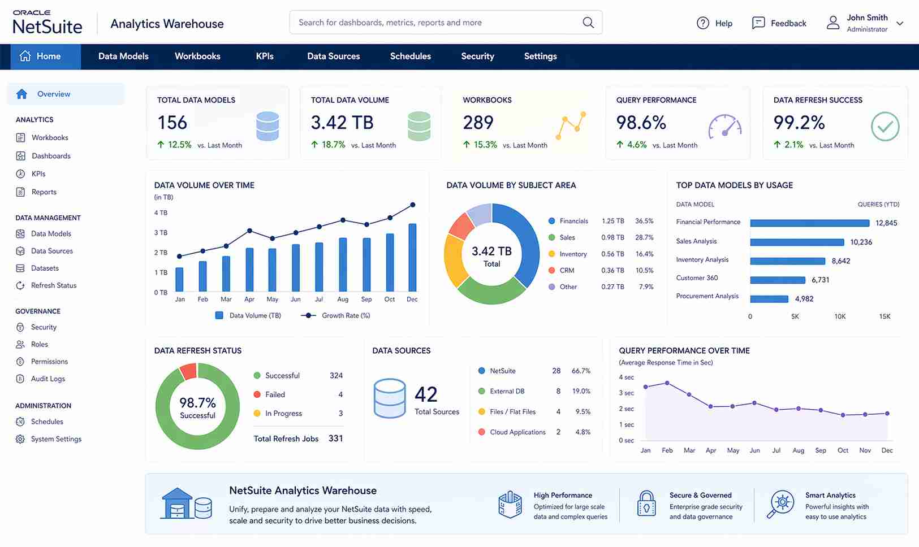Click the 'Inventory' subject area label
The height and width of the screenshot is (547, 919).
coord(573,254)
